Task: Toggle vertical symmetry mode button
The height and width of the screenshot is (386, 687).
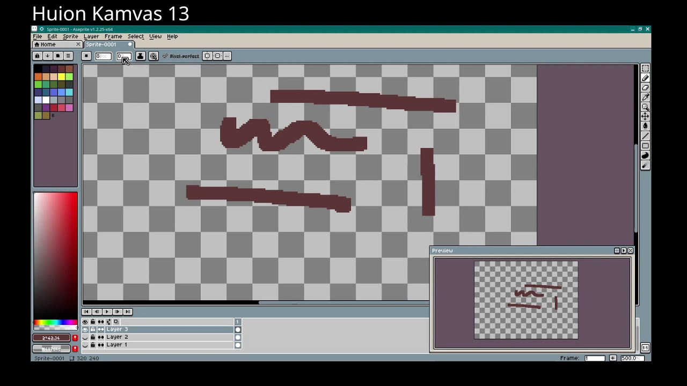Action: click(217, 56)
